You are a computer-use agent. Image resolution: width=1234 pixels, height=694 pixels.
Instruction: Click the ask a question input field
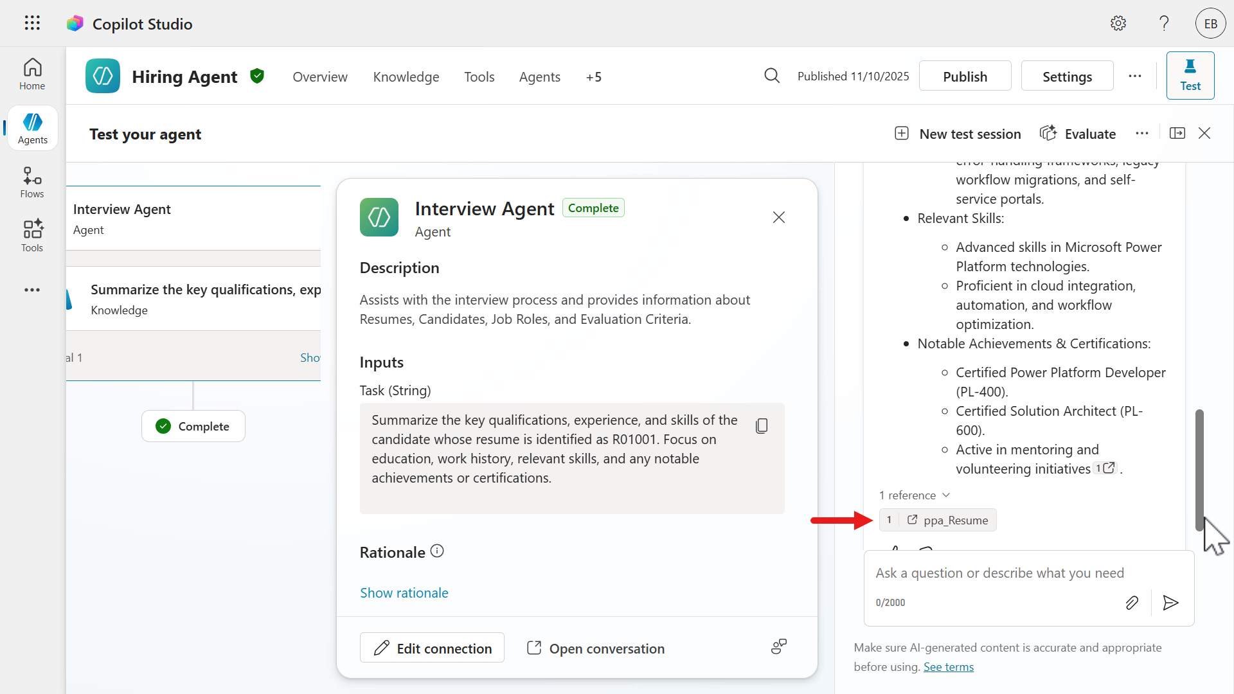(x=999, y=573)
